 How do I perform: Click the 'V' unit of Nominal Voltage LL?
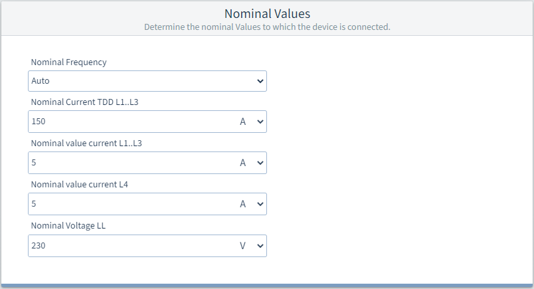tap(243, 246)
